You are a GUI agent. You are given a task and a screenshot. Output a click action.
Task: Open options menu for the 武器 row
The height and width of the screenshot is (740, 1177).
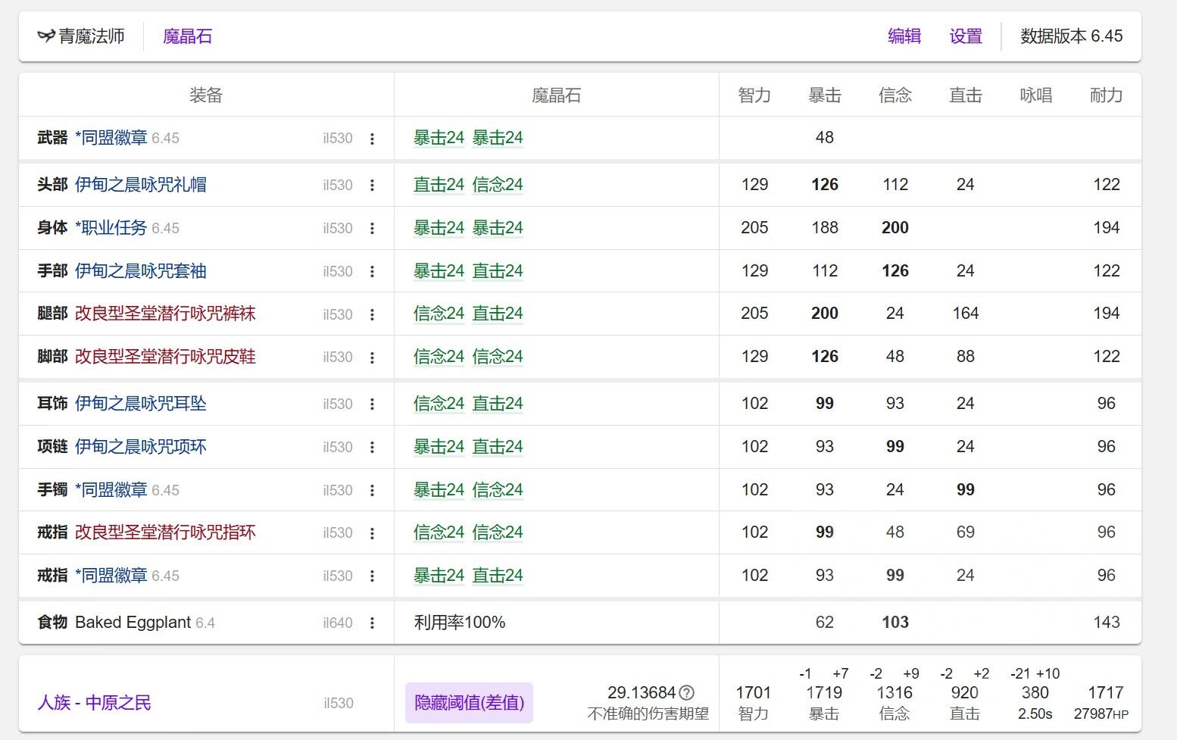pyautogui.click(x=372, y=138)
